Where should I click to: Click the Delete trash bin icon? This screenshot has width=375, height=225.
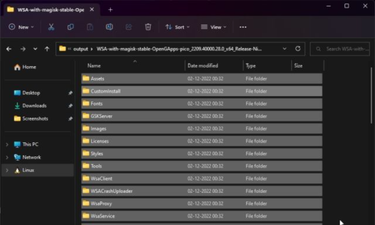148,27
